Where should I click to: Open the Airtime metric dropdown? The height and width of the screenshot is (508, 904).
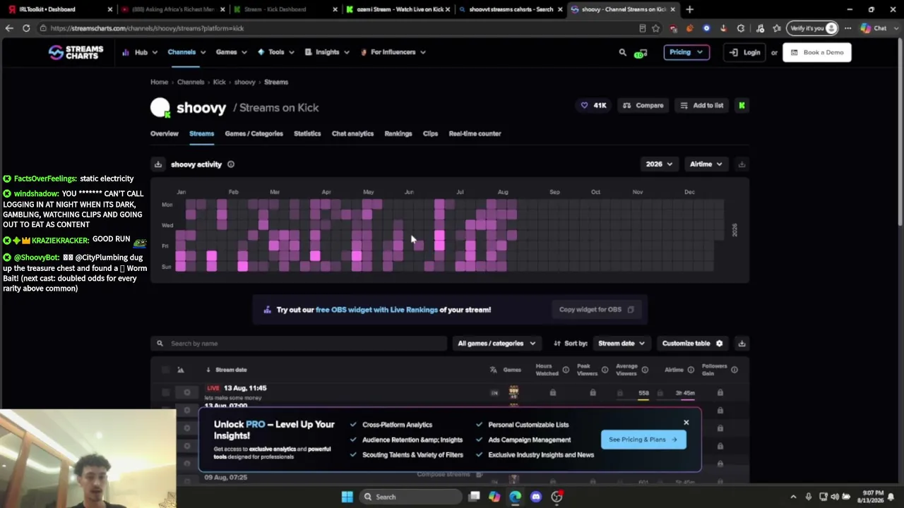pyautogui.click(x=706, y=164)
